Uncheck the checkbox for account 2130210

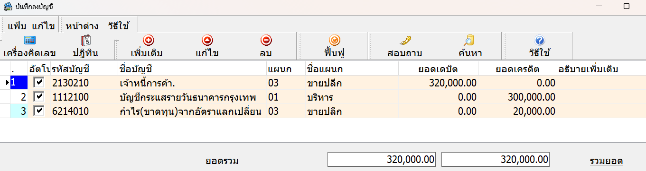click(x=39, y=83)
